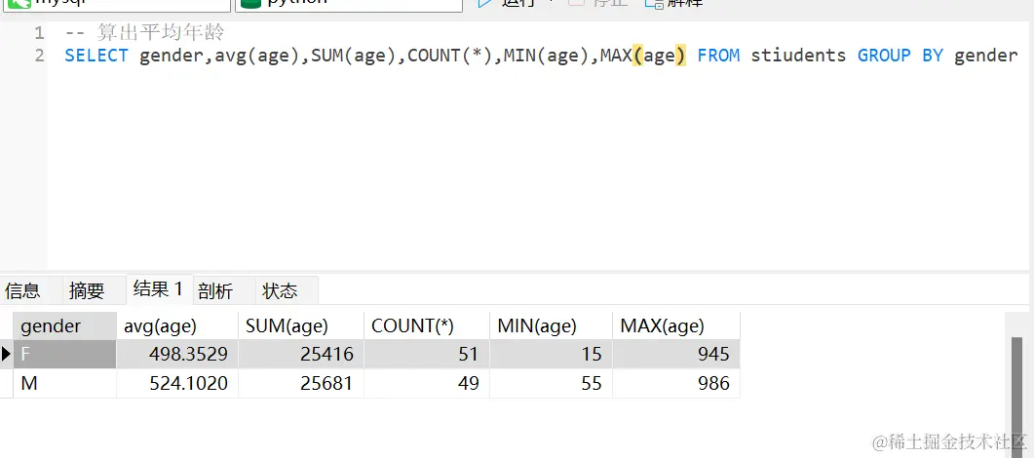Click SUM(age) in the query text
Image resolution: width=1034 pixels, height=458 pixels.
354,56
